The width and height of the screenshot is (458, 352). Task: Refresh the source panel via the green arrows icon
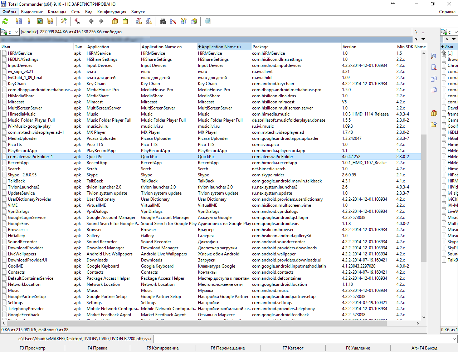point(5,21)
